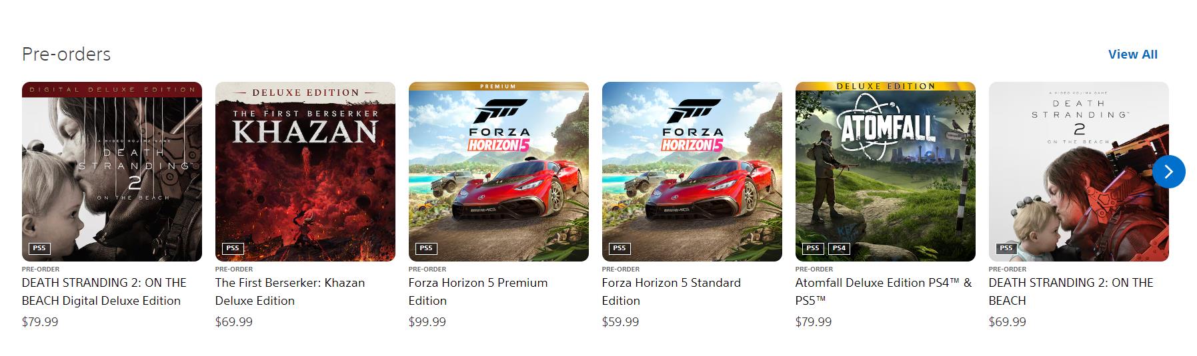The image size is (1197, 356).
Task: Click the $99.99 Forza Premium price
Action: pyautogui.click(x=427, y=322)
